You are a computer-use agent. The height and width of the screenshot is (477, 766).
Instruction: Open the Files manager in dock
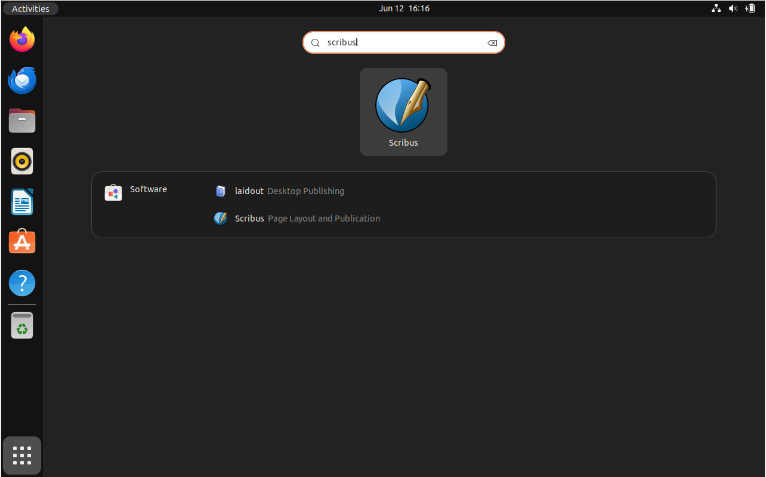(22, 121)
